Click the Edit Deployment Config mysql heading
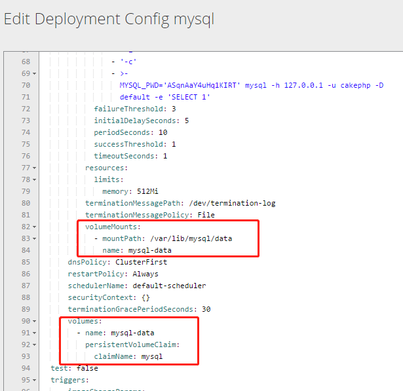The width and height of the screenshot is (403, 391). (109, 19)
